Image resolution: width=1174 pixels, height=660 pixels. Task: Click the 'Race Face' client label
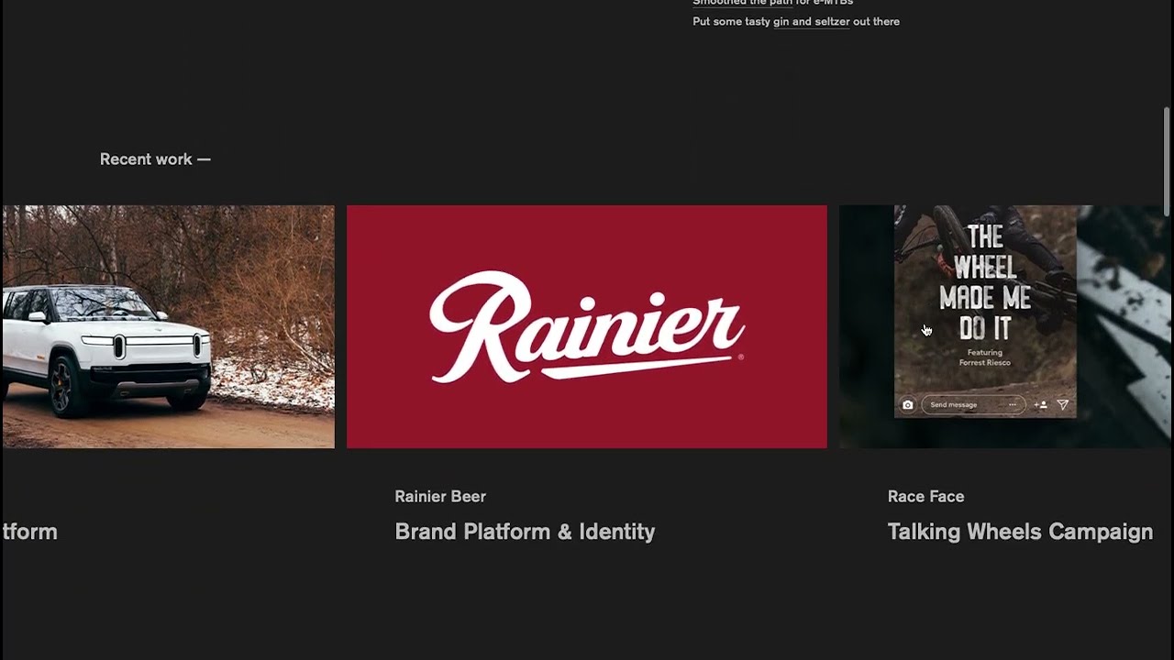[925, 496]
